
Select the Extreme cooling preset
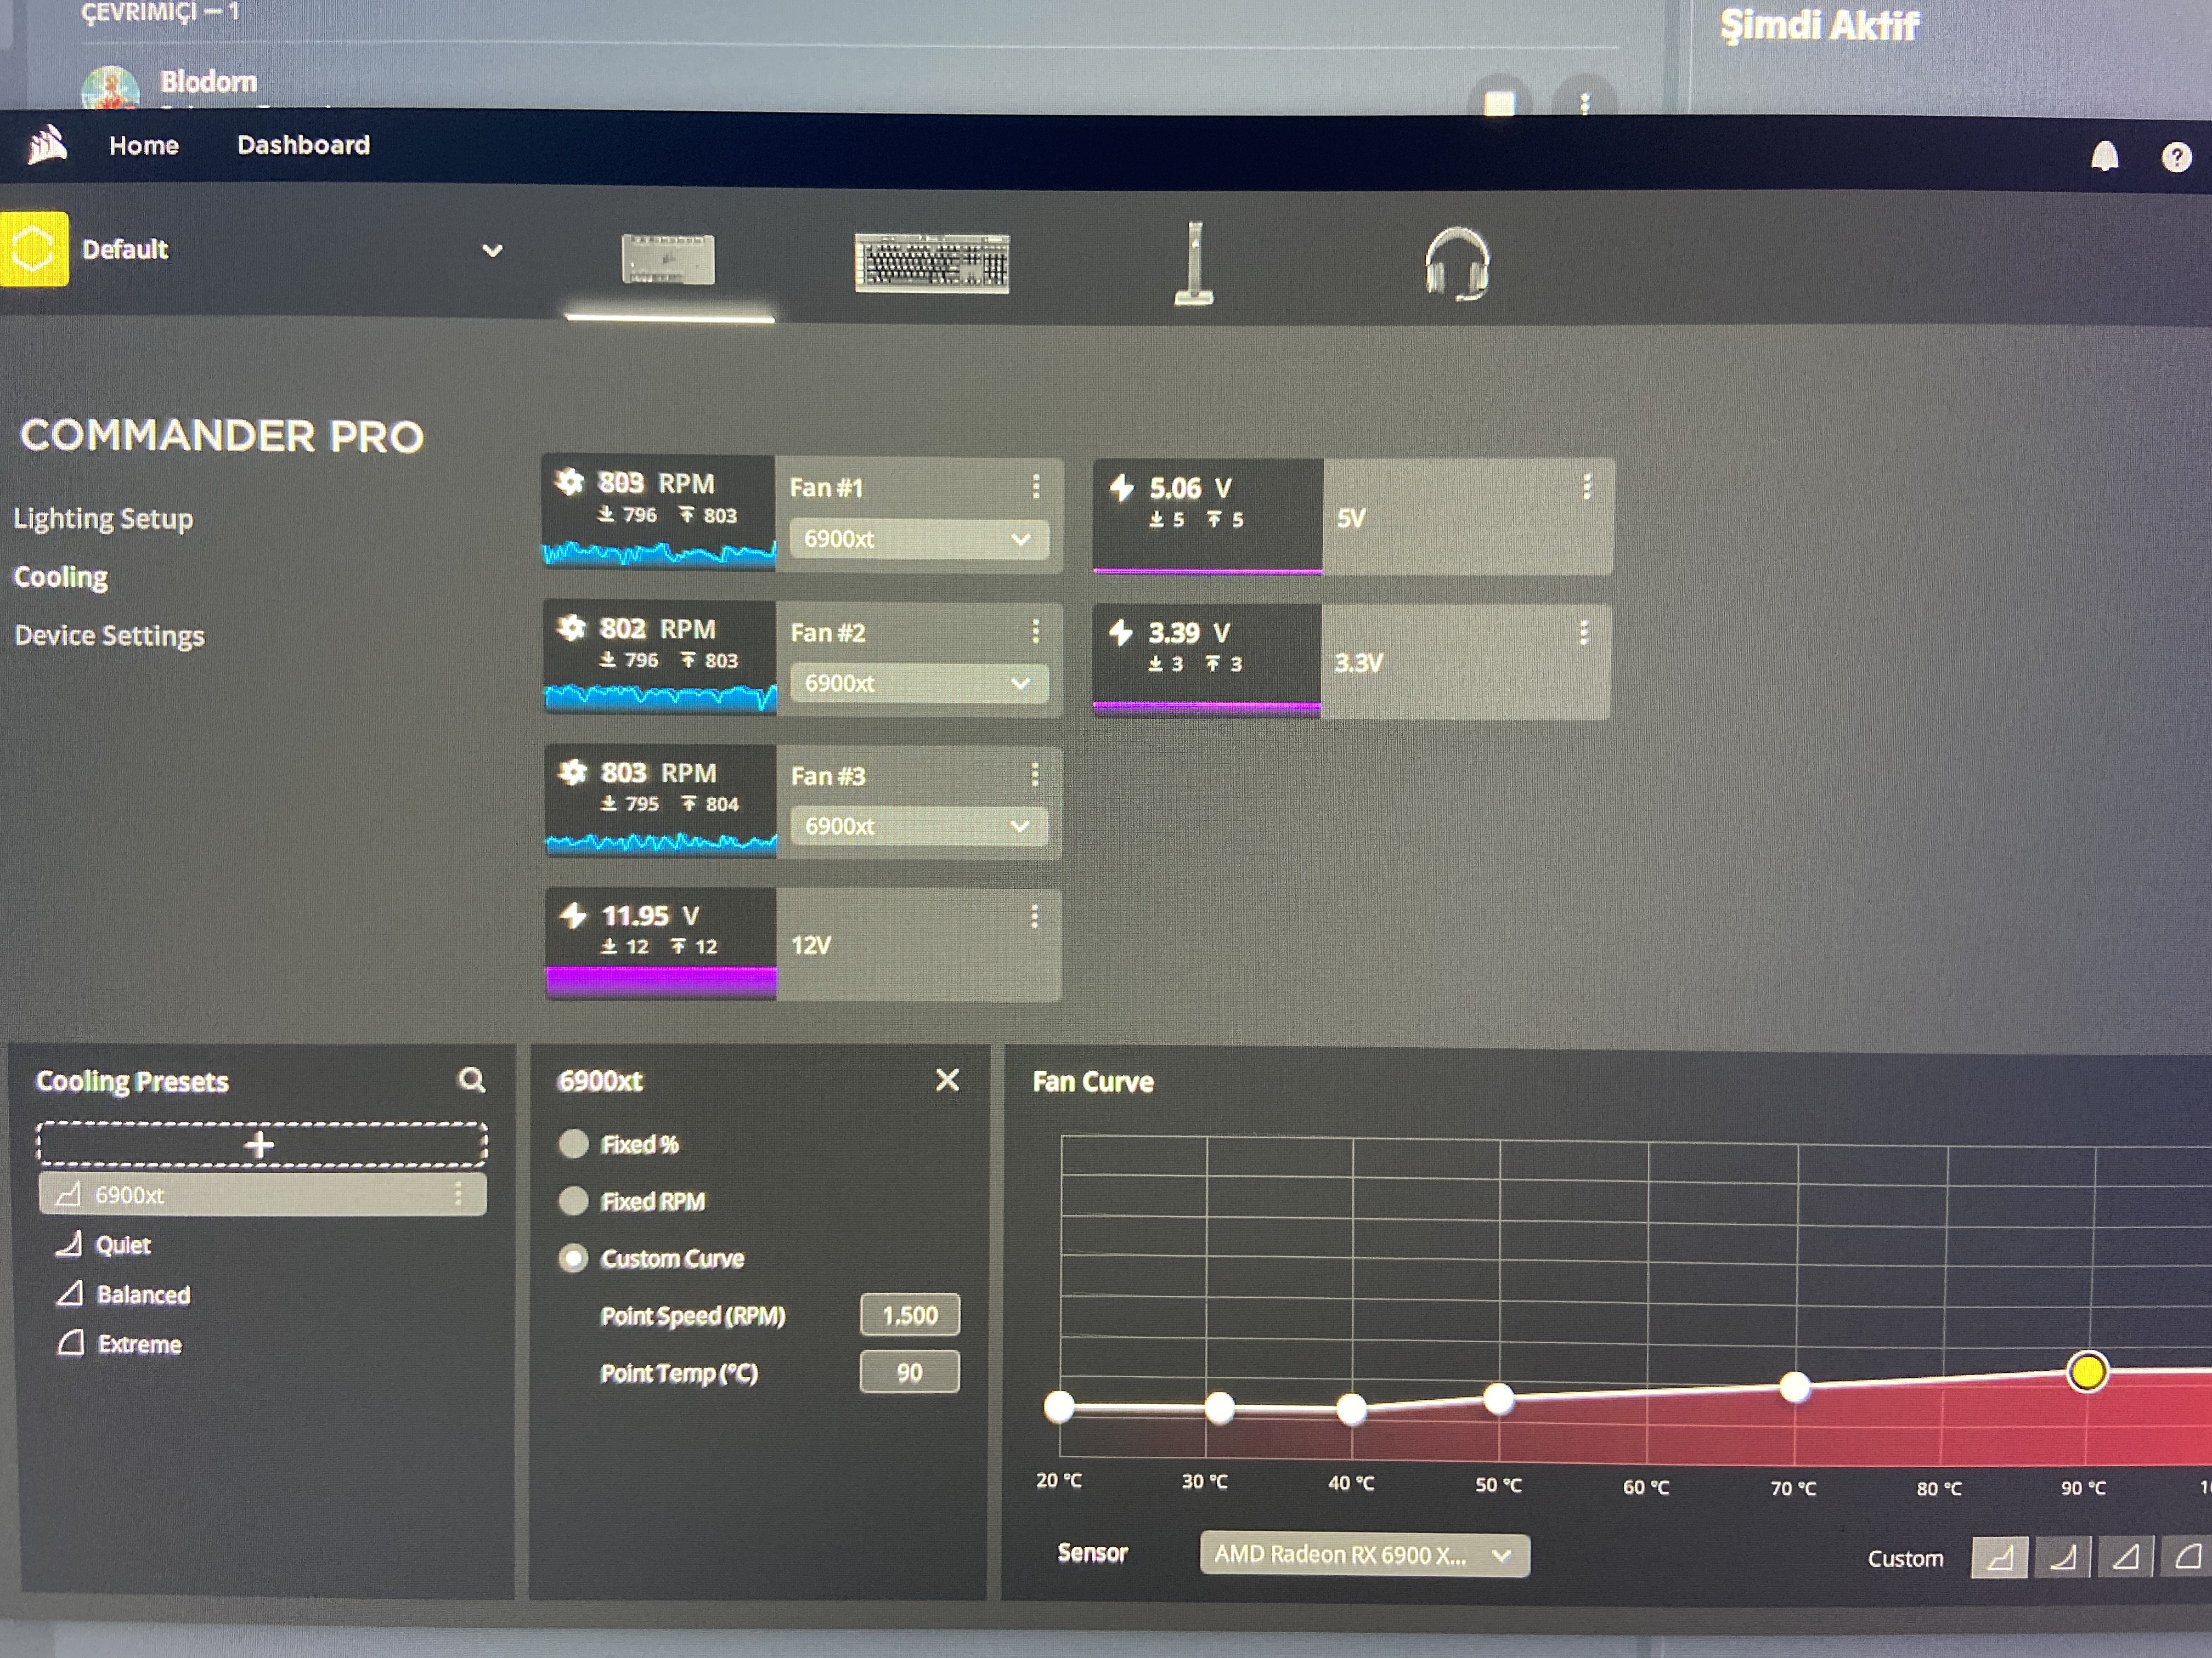tap(139, 1344)
